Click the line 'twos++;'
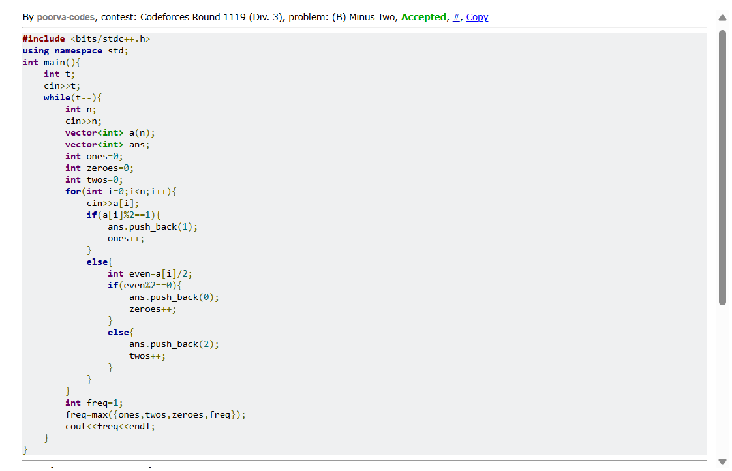Screen dimensions: 732x471 tap(147, 356)
